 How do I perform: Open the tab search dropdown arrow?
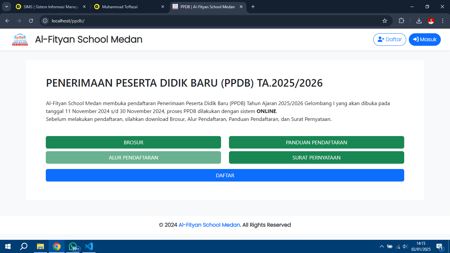coord(7,7)
